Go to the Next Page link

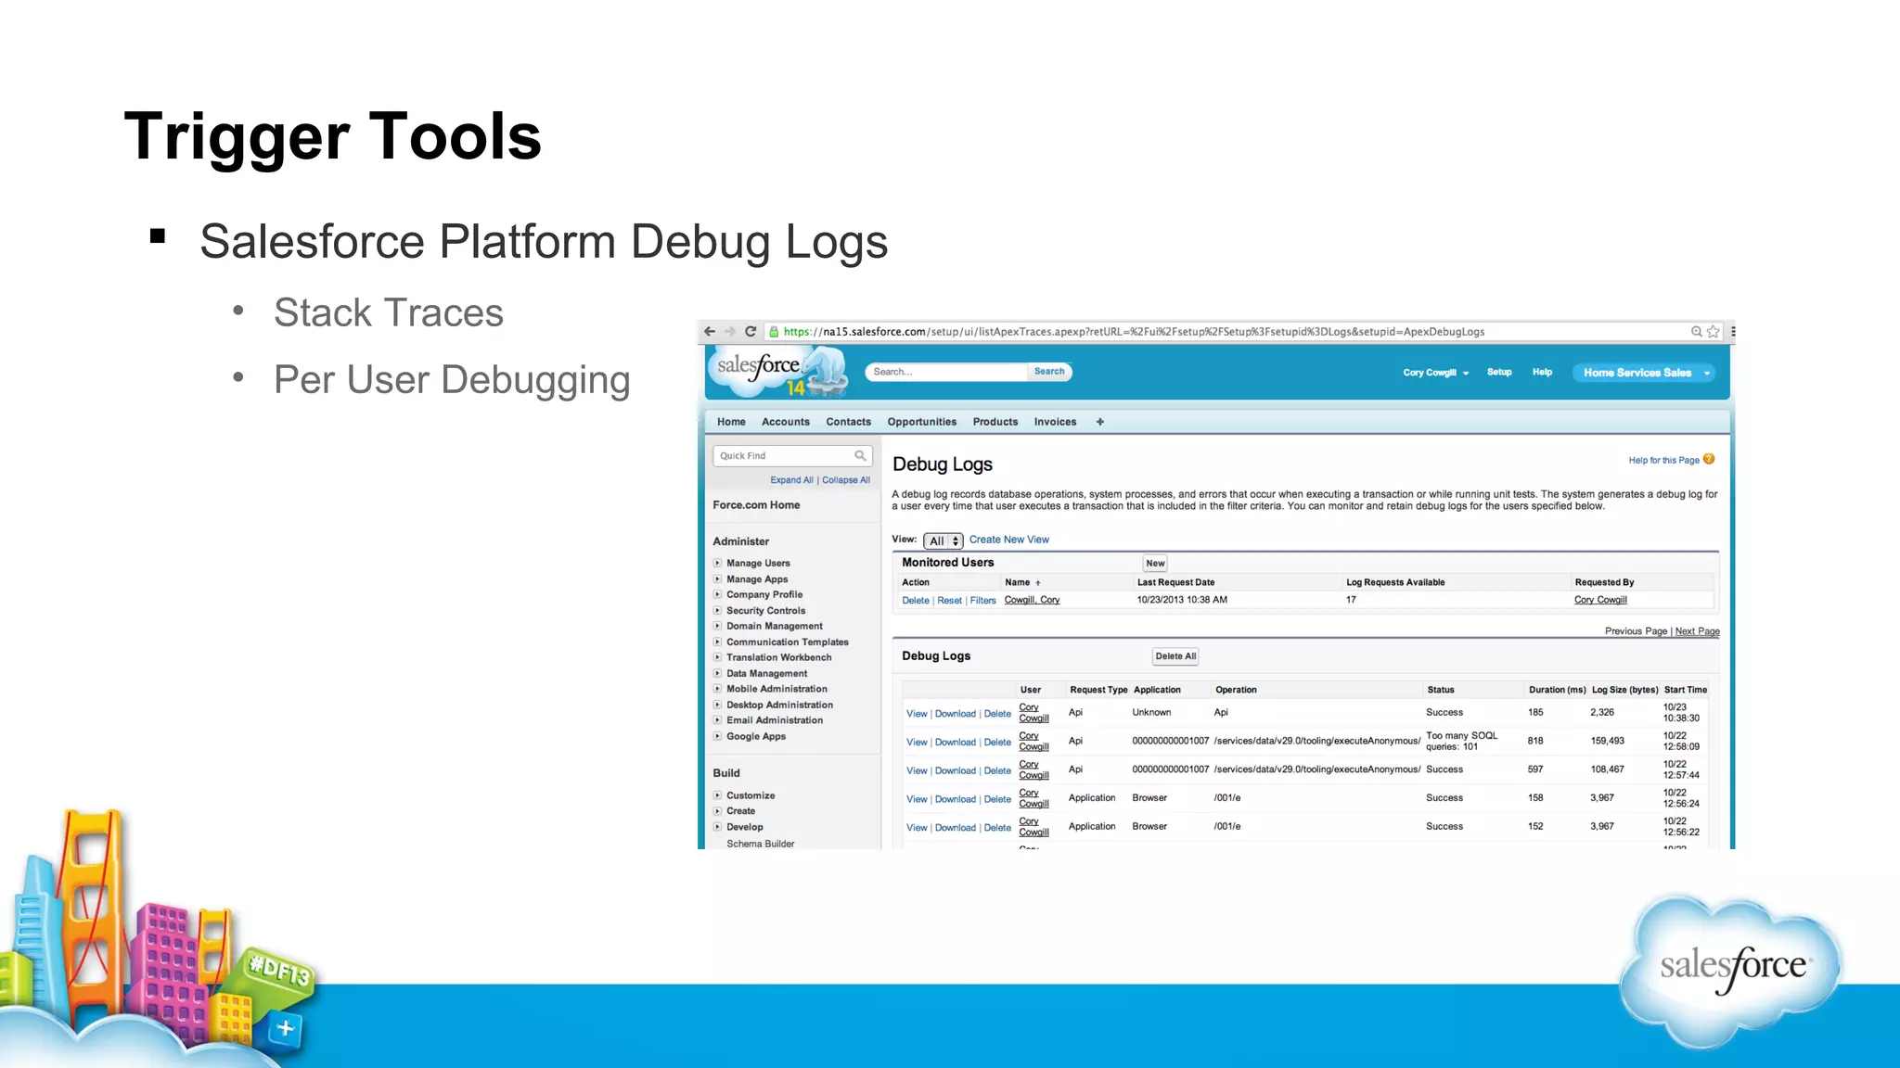point(1697,631)
